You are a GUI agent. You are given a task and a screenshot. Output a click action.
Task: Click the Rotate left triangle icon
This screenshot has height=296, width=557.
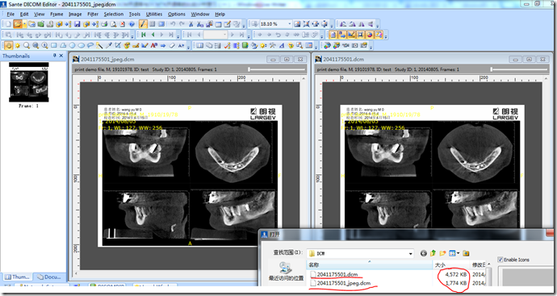click(x=343, y=24)
